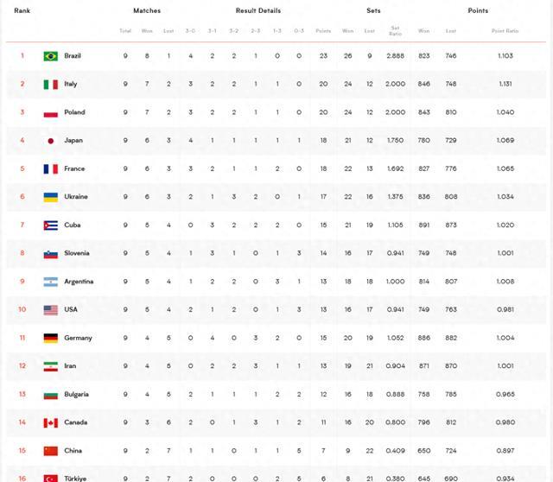Open the China team link

73,451
